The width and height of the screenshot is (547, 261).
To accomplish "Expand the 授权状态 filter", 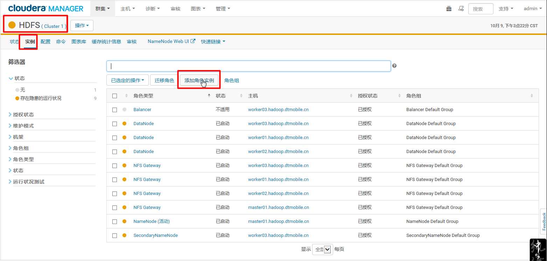I will coord(21,115).
